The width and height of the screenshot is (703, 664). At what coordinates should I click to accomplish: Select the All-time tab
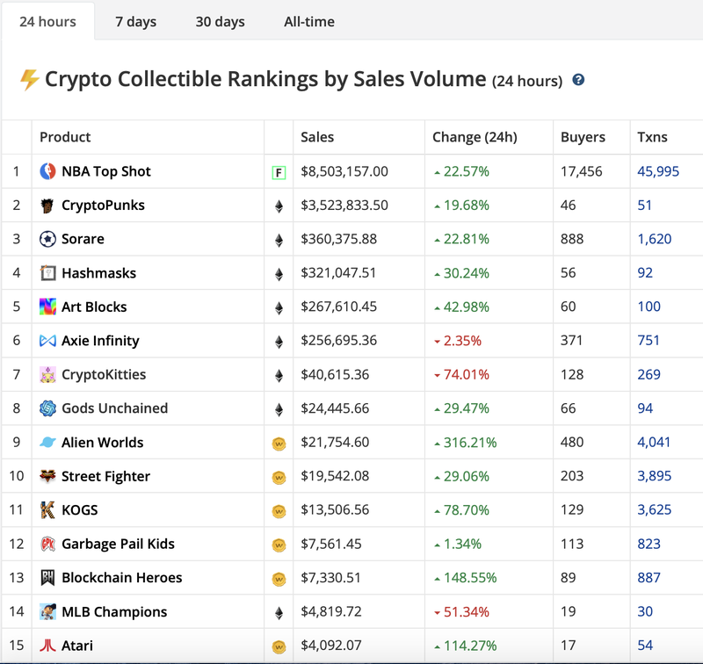coord(309,21)
